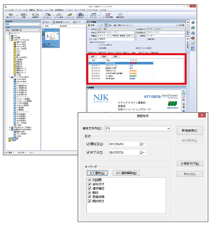Click the 詳細 button above history list

pyautogui.click(x=104, y=56)
